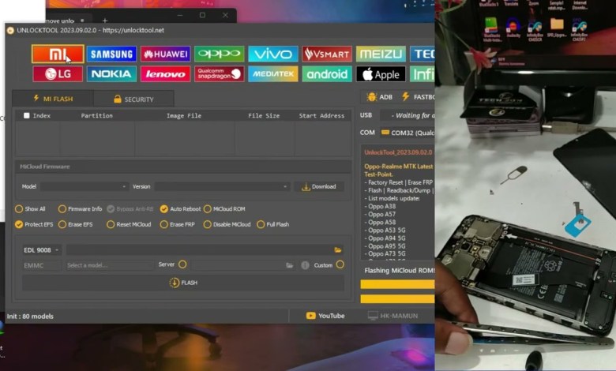Click the upper yellow progress bar

tap(397, 284)
